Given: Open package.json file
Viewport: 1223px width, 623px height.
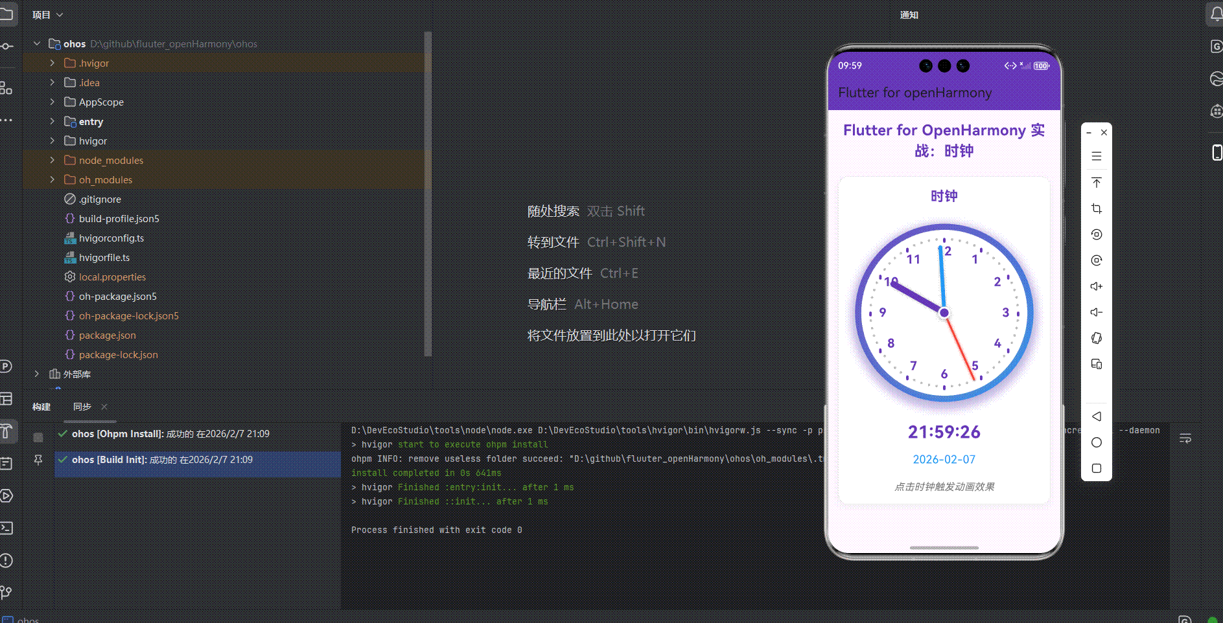Looking at the screenshot, I should coord(107,335).
